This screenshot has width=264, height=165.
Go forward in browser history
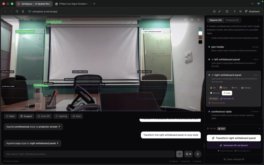[11, 11]
